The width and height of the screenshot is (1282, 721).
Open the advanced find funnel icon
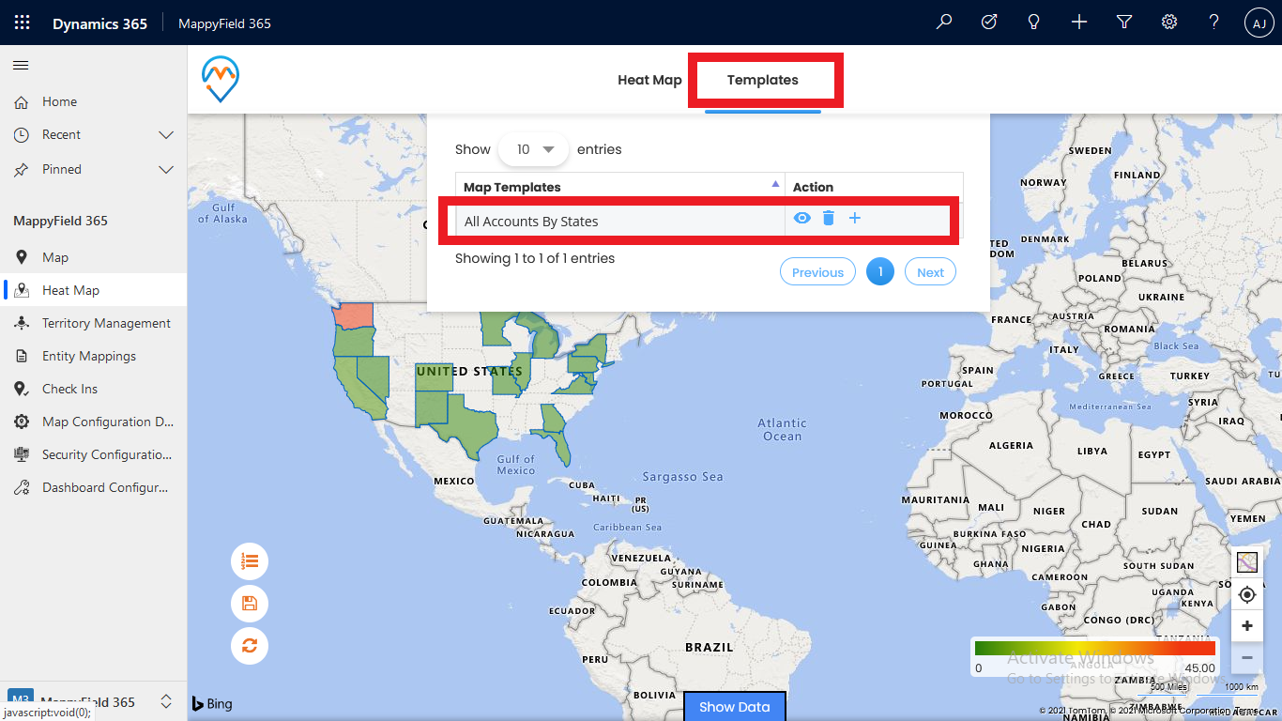pos(1124,23)
